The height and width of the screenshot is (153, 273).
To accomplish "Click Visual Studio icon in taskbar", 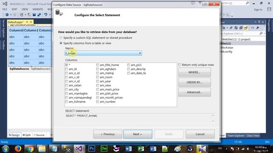I will (79, 149).
